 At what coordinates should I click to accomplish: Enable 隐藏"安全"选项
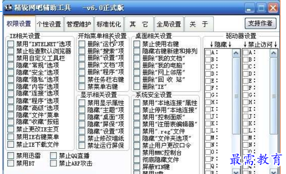pyautogui.click(x=11, y=72)
